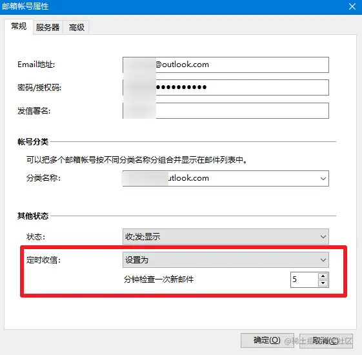362x355 pixels.
Task: Increase check interval with up spinner arrow
Action: [323, 276]
